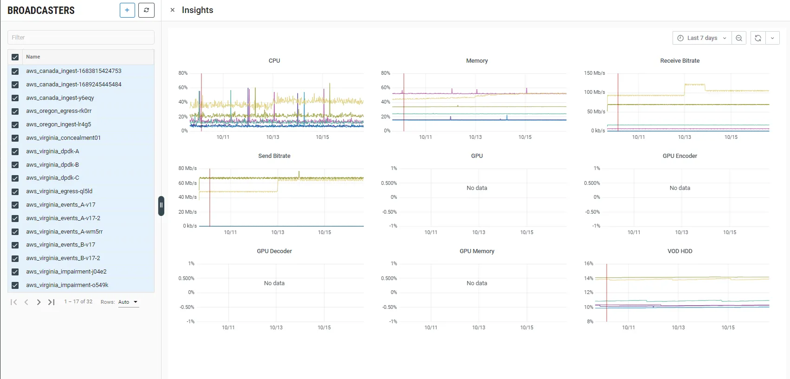
Task: Zoom out the time range
Action: (x=739, y=38)
